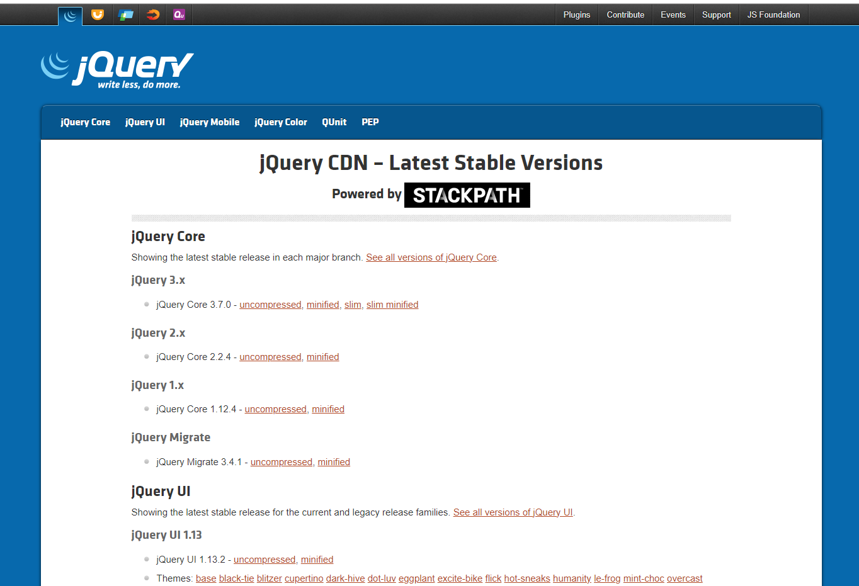Click the jQuery CDN – Latest Stable Versions heading
The width and height of the screenshot is (859, 586).
(x=431, y=163)
